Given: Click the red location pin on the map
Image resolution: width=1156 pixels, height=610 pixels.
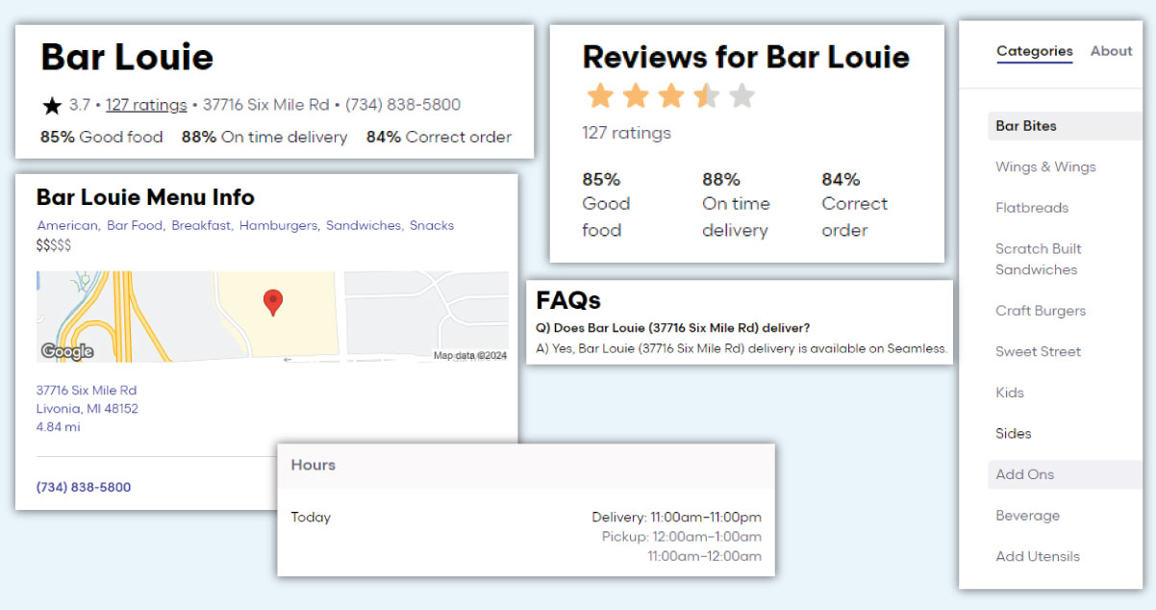Looking at the screenshot, I should (273, 302).
